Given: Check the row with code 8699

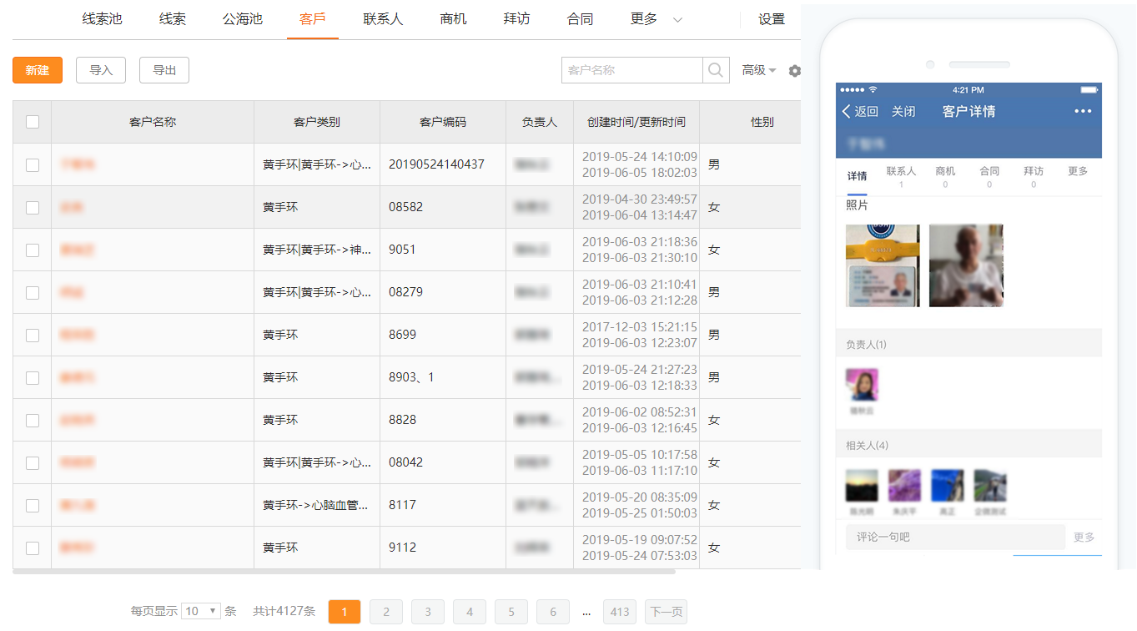Looking at the screenshot, I should [33, 335].
